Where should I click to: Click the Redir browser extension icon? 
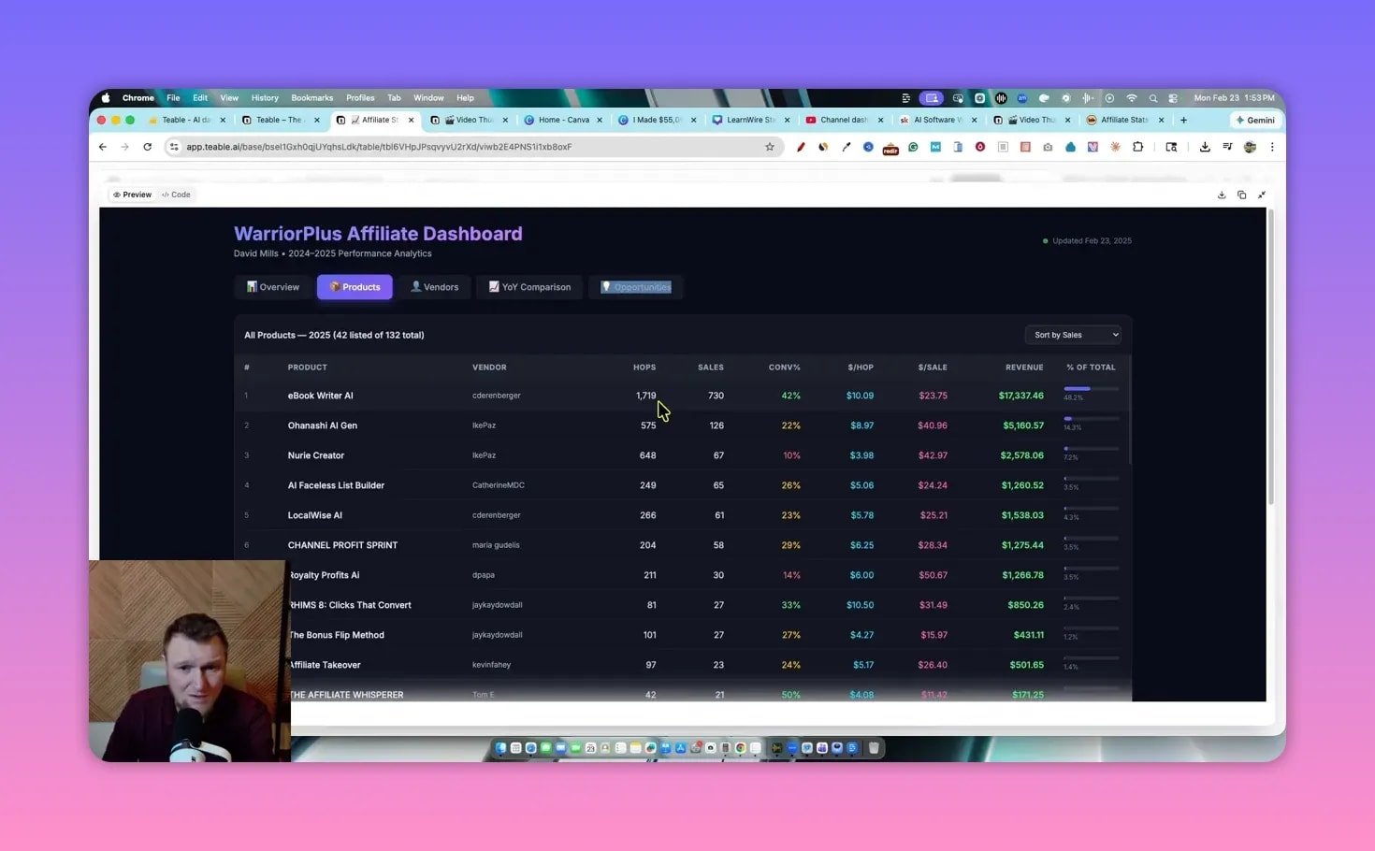pyautogui.click(x=890, y=147)
